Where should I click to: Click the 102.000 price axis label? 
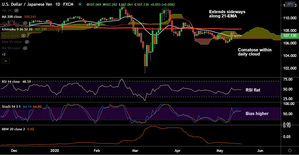coord(290,68)
